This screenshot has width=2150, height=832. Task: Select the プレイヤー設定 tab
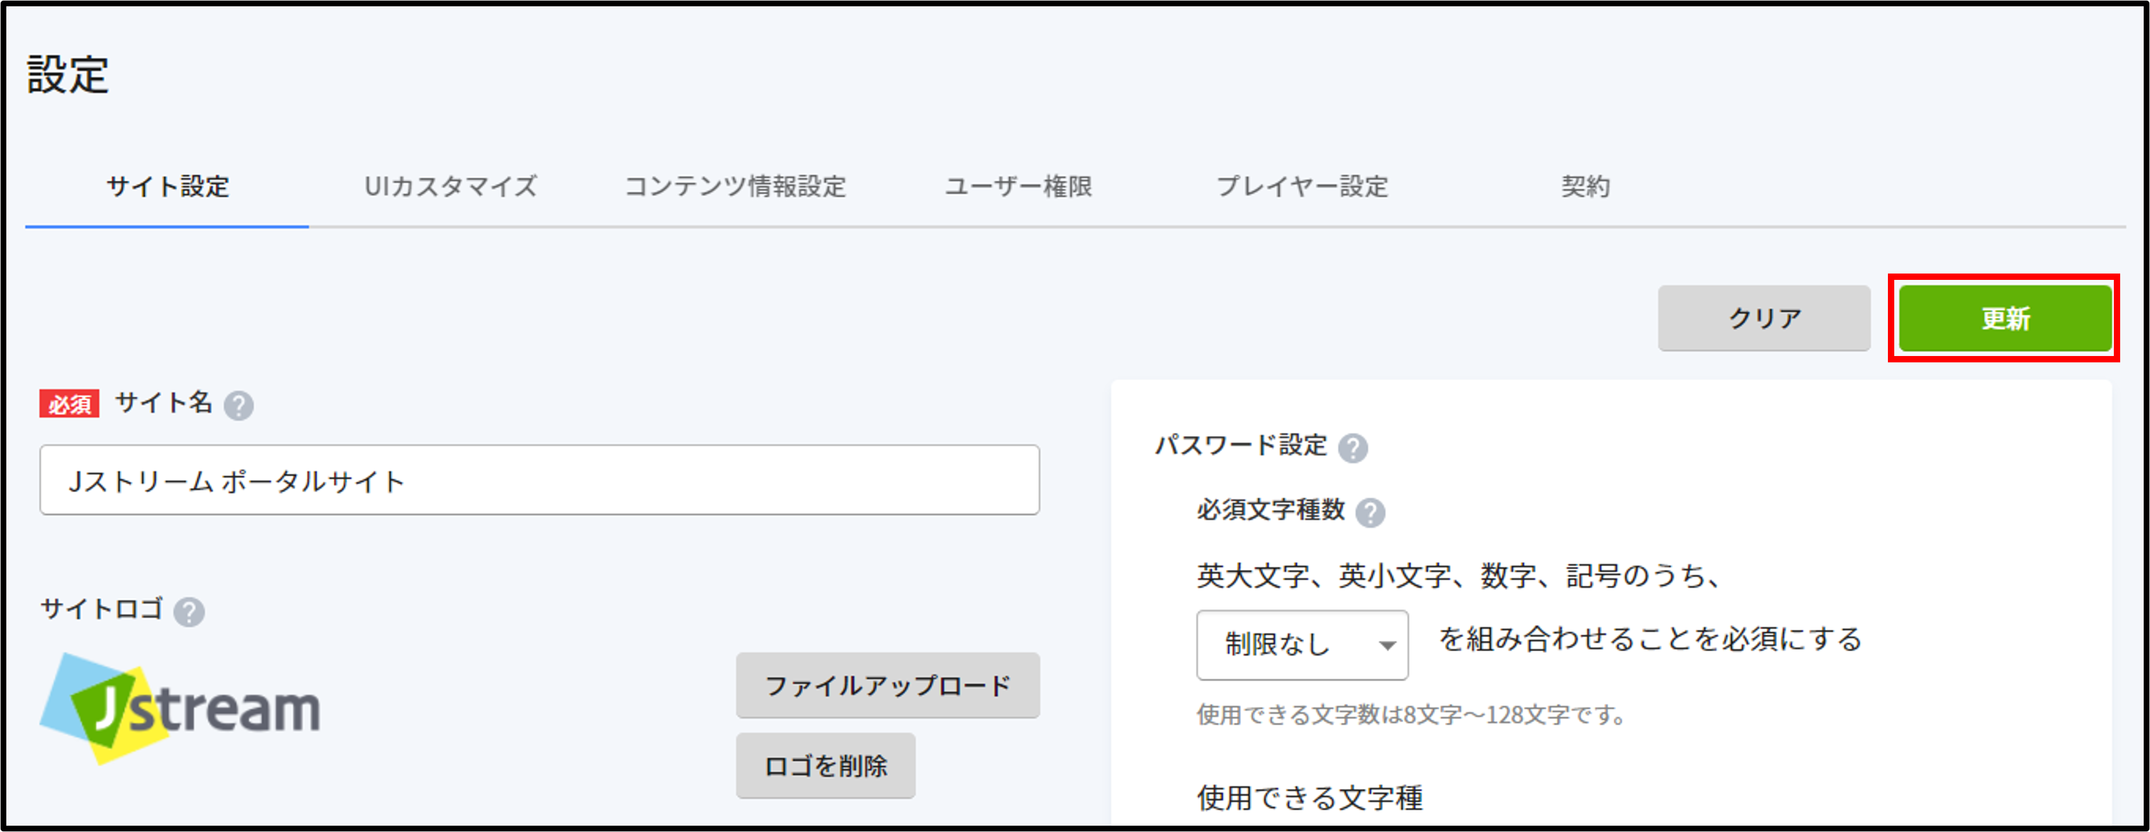tap(1302, 186)
